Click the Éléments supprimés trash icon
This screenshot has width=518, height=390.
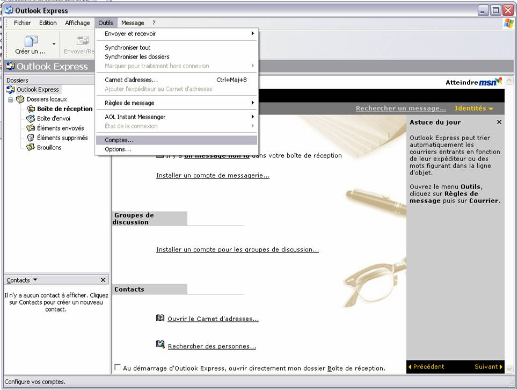(31, 138)
